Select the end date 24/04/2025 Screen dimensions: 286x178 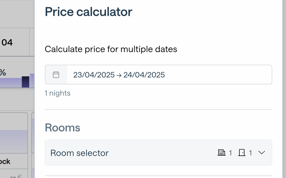[144, 75]
